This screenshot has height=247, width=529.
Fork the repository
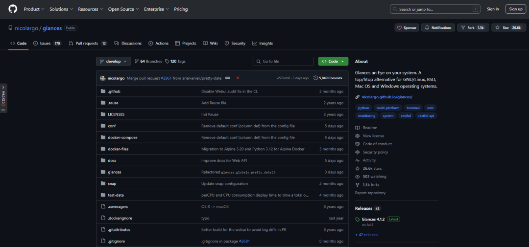pos(473,27)
